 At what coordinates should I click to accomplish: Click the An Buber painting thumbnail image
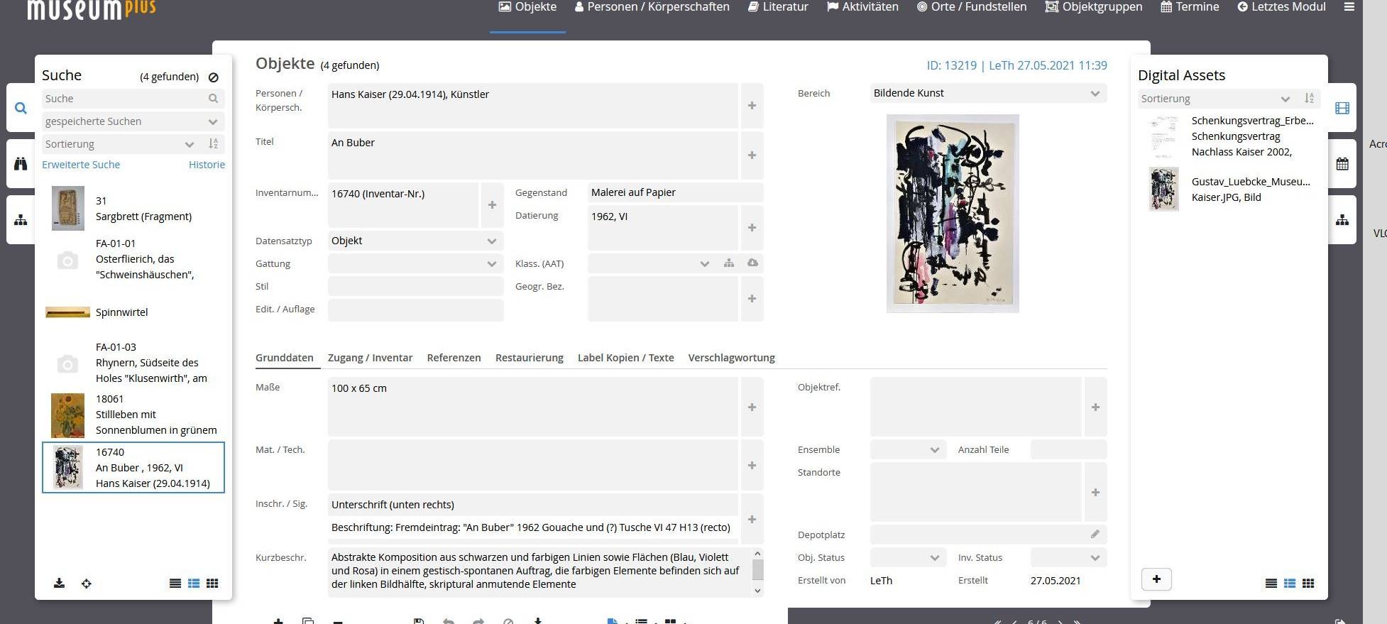coord(952,213)
